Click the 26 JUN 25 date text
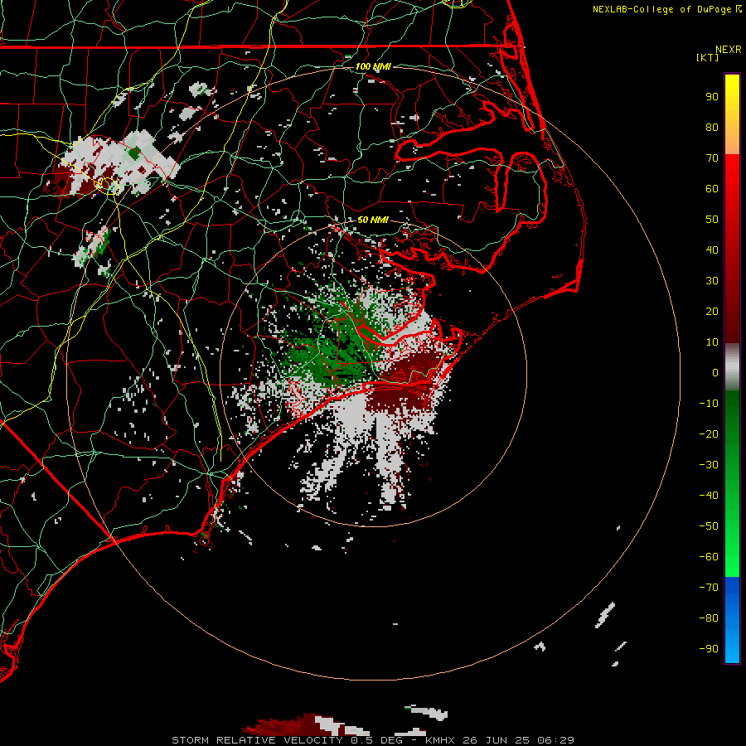This screenshot has width=746, height=746. pyautogui.click(x=496, y=740)
